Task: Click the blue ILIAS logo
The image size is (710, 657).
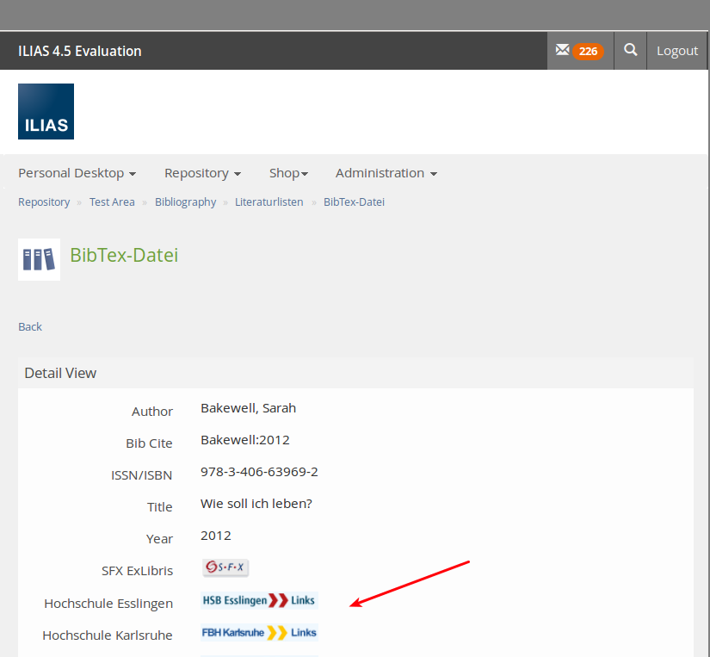Action: (x=46, y=111)
